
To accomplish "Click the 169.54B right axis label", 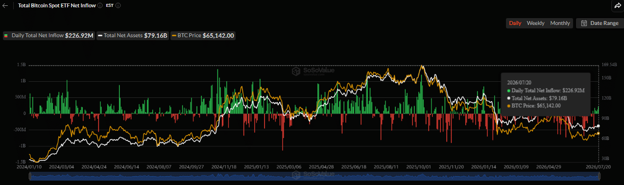I will [x=610, y=65].
